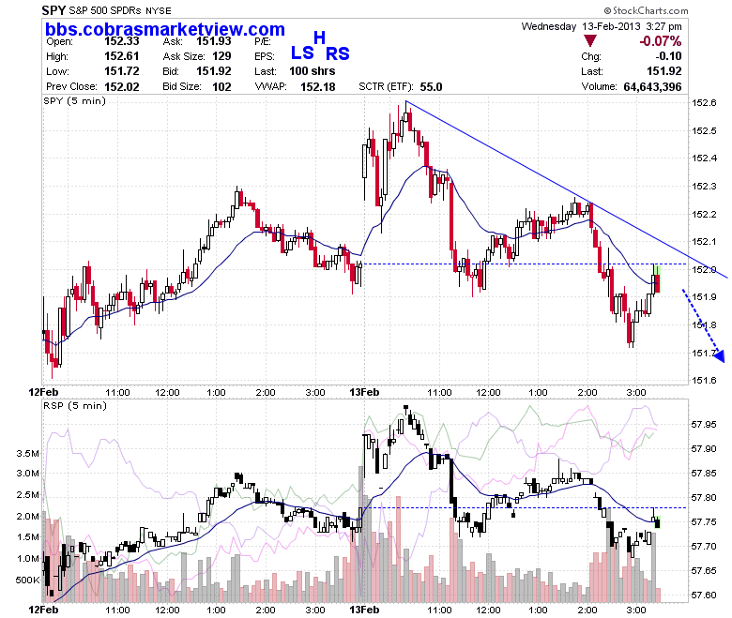732x618 pixels.
Task: Click the blue LS left shoulder annotation
Action: pos(302,53)
